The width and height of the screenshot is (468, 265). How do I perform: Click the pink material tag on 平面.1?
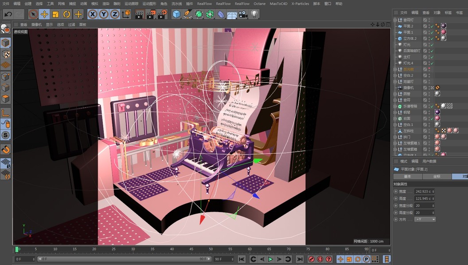[444, 32]
